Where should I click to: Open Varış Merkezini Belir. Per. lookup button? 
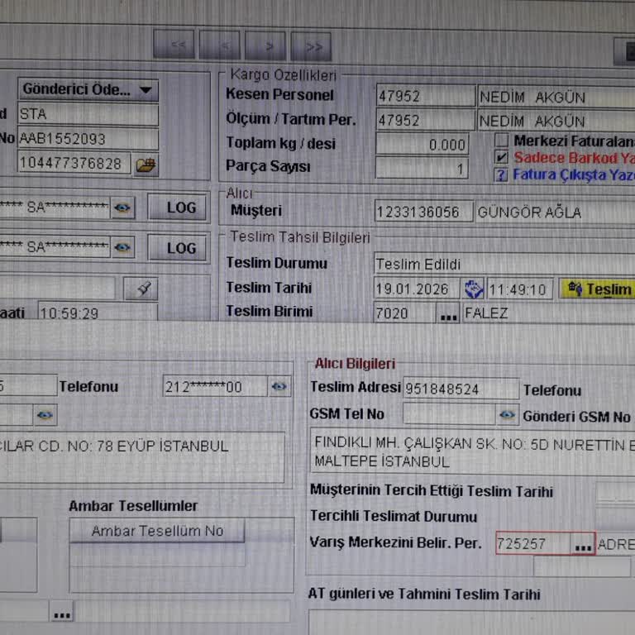tap(583, 546)
